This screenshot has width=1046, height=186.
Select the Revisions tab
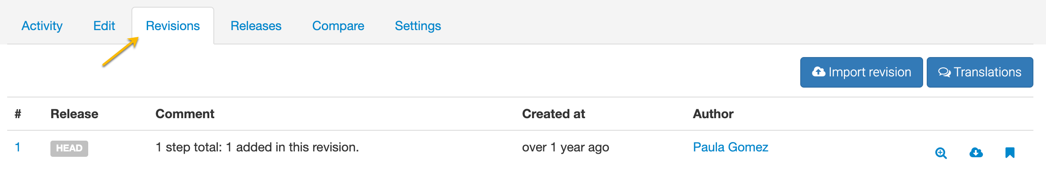coord(173,26)
